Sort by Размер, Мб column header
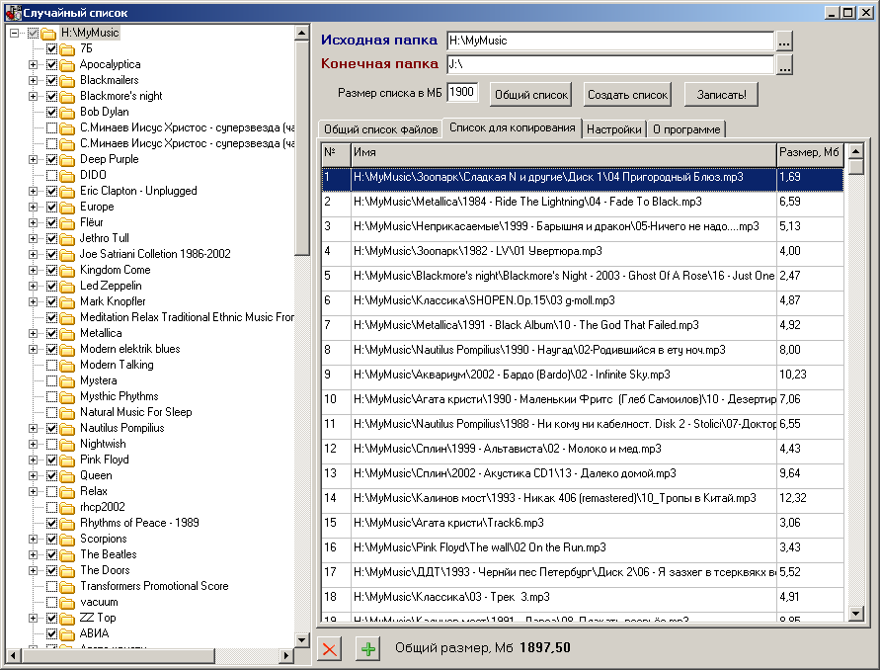This screenshot has height=670, width=880. (x=810, y=153)
